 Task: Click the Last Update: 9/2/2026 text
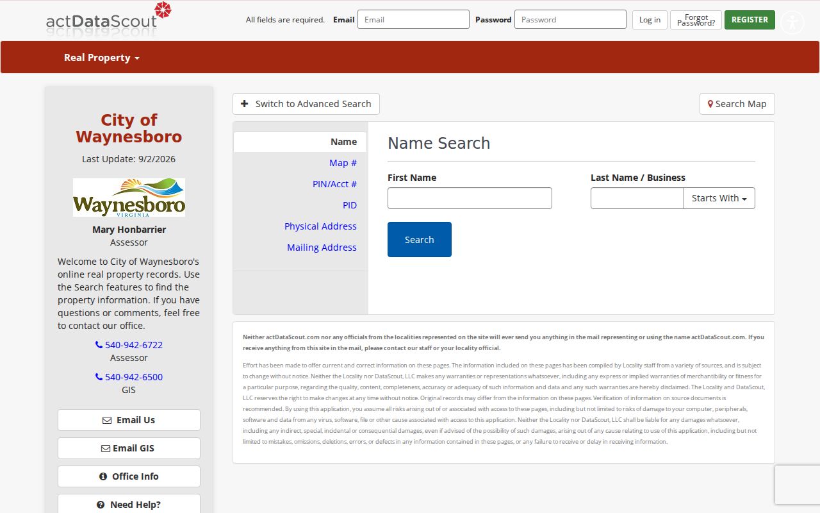pos(129,159)
